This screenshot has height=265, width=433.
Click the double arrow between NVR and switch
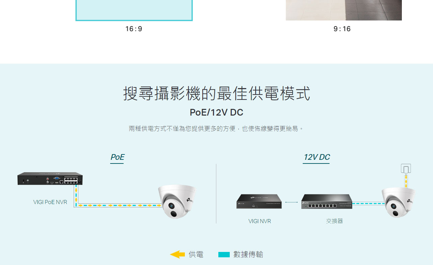[x=291, y=202]
